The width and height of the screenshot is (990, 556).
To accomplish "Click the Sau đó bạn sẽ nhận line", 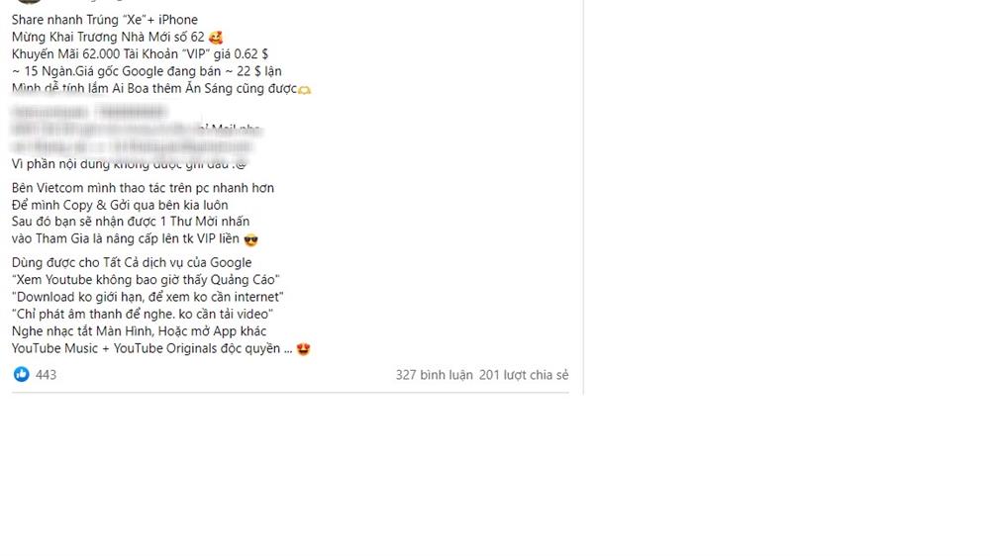I will (x=131, y=221).
